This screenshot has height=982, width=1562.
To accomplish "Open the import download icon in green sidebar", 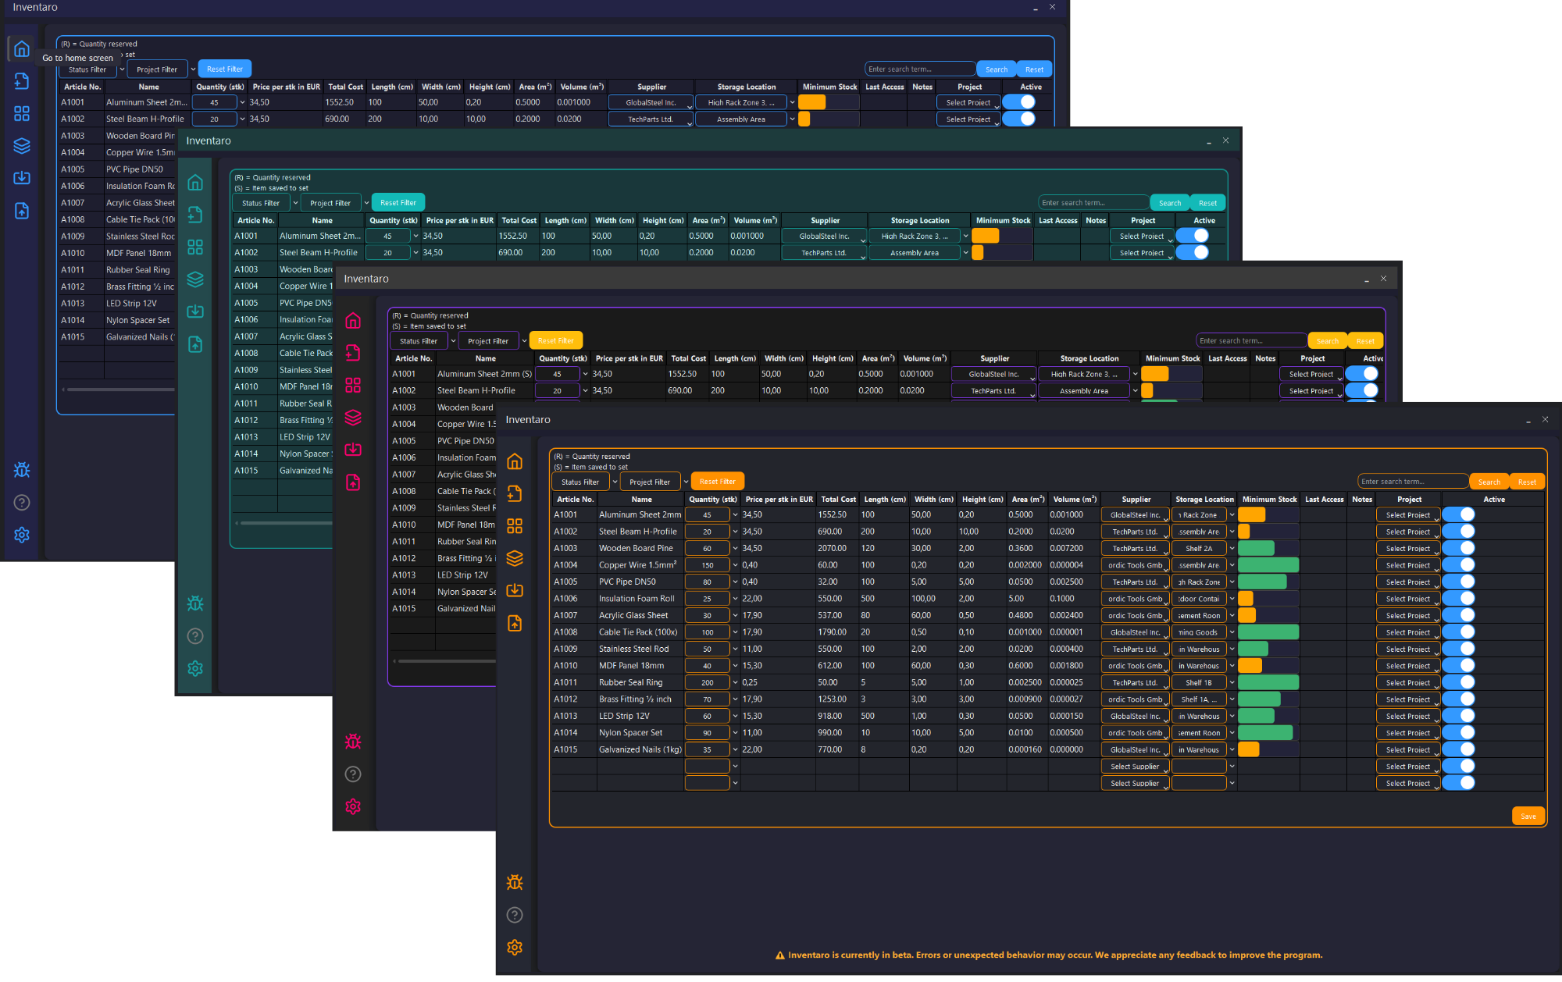I will click(195, 311).
